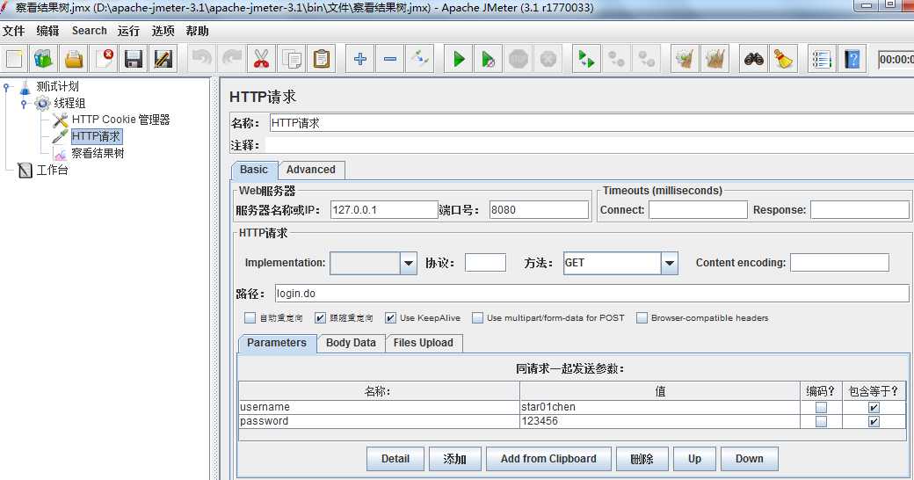Screen dimensions: 914x480
Task: Click the 添加 button
Action: (454, 459)
